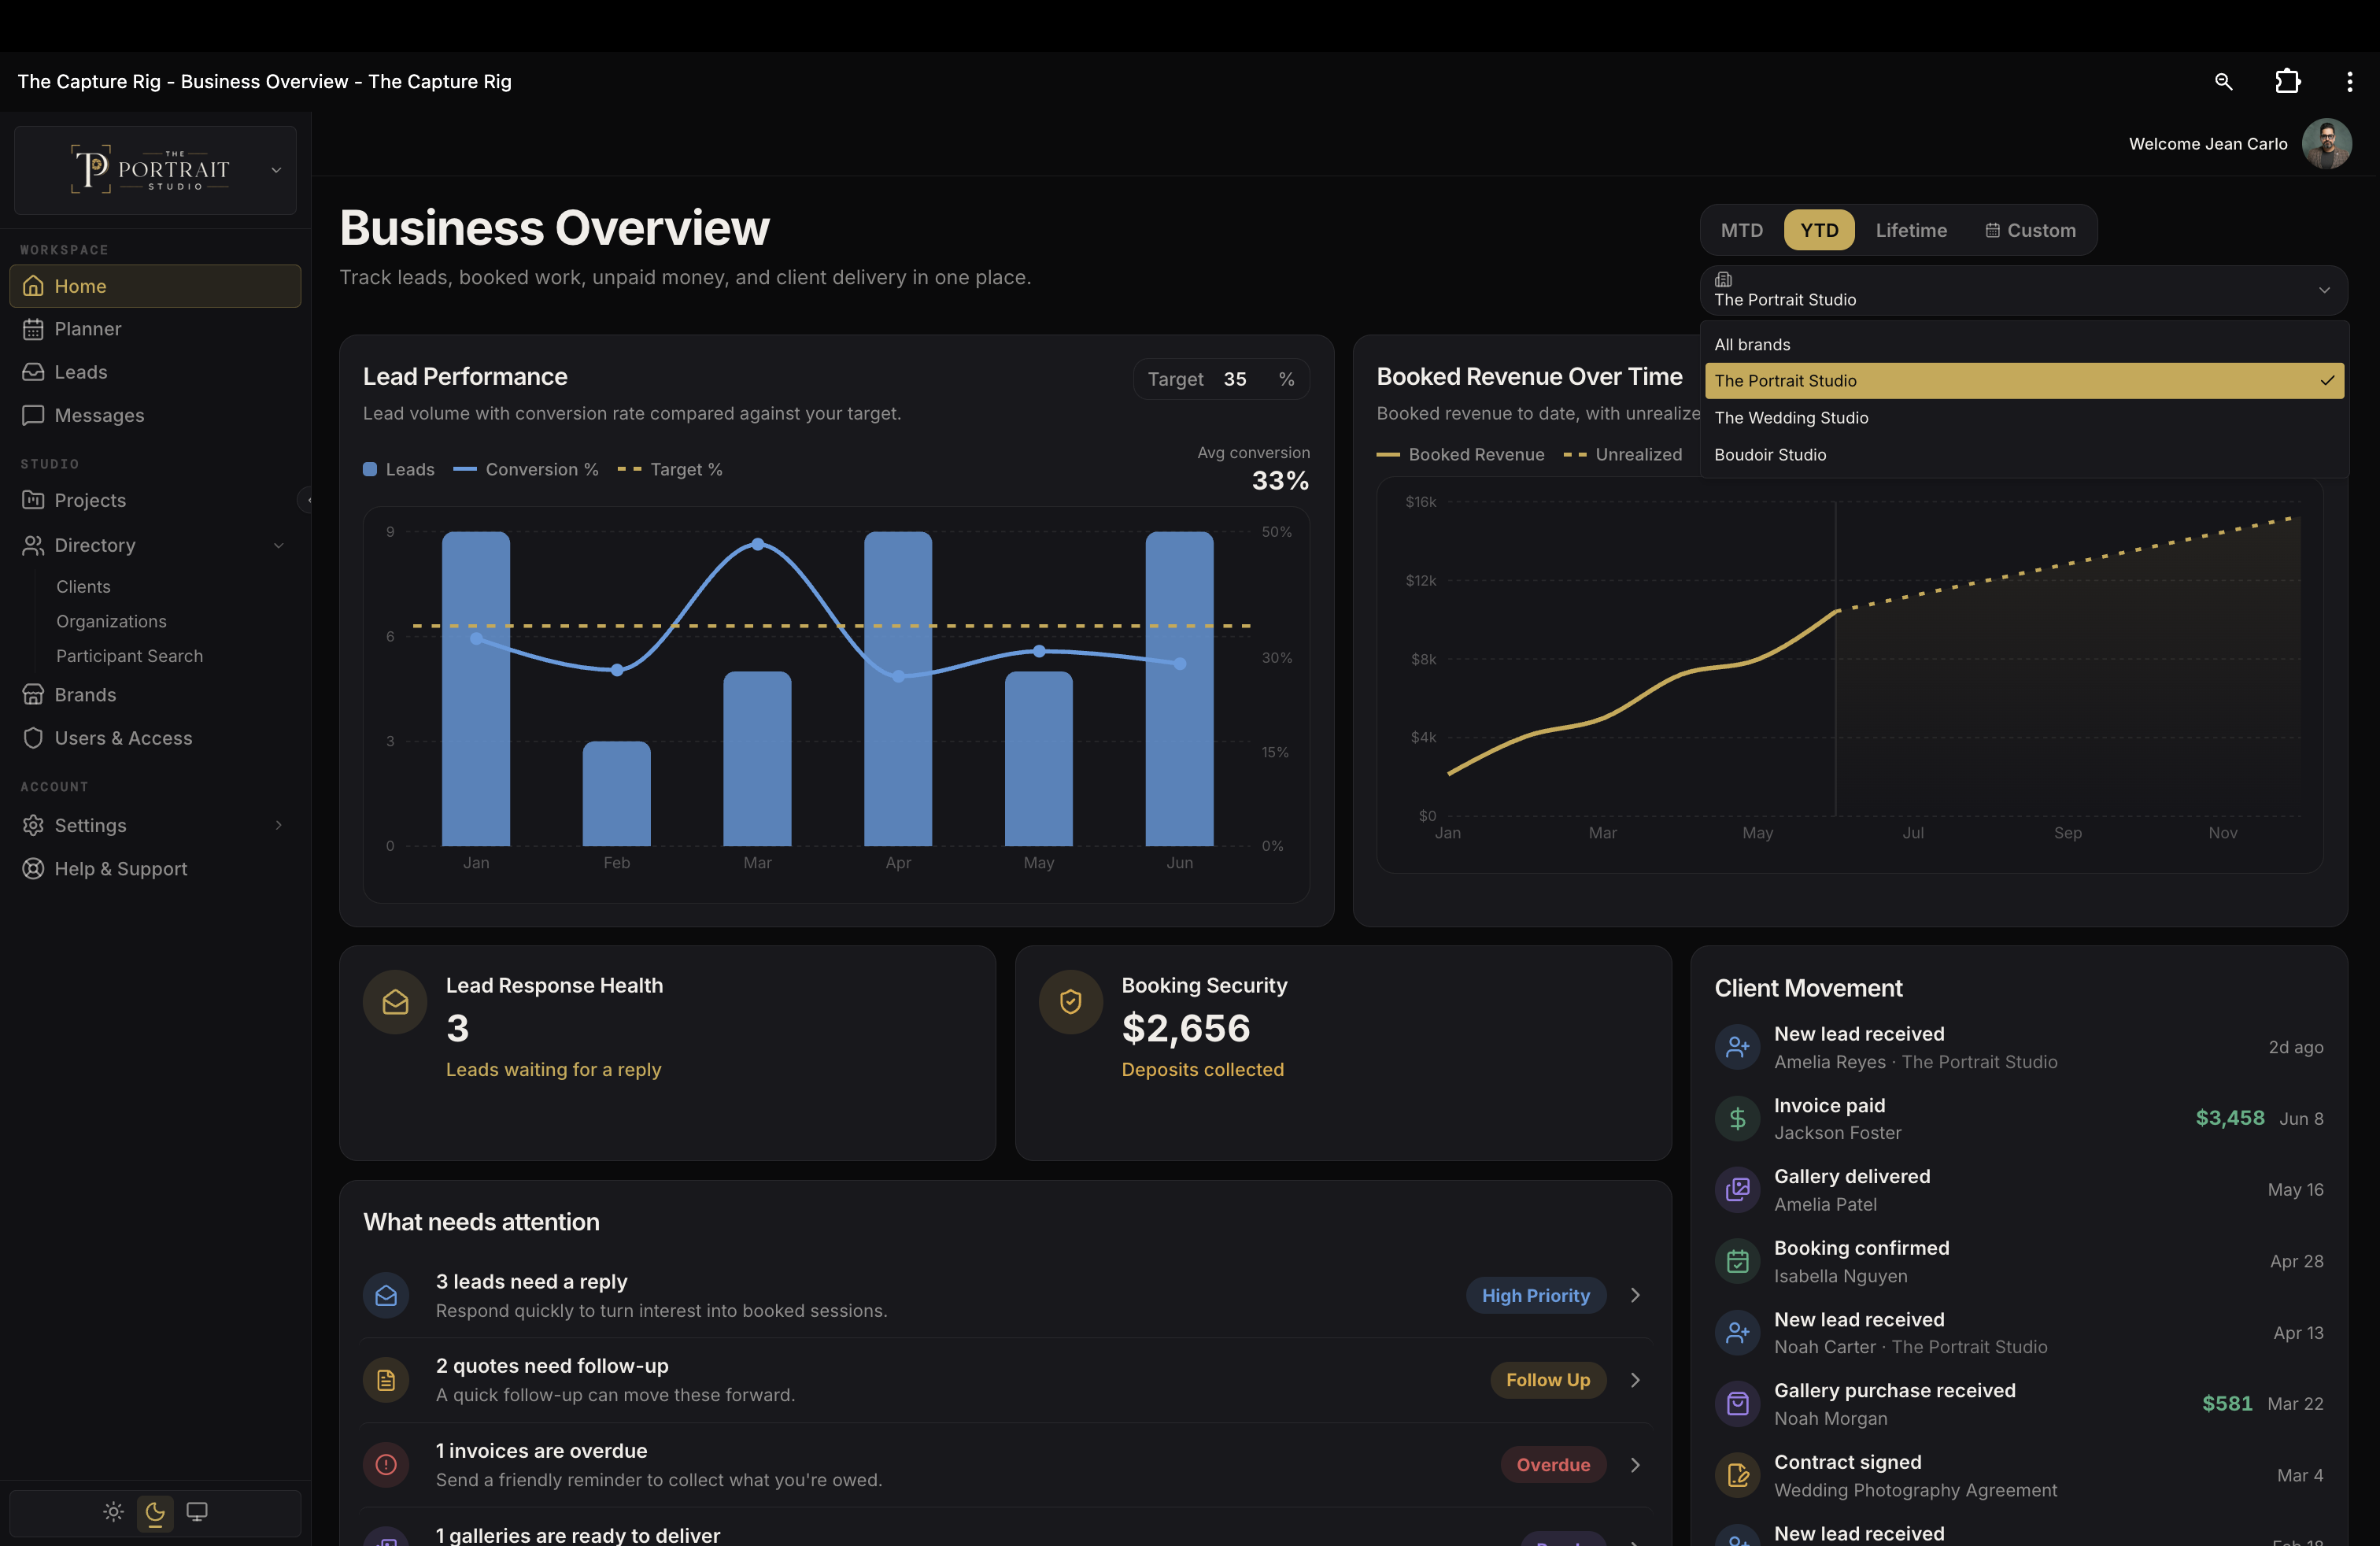
Task: Collapse the sidebar with edge arrow
Action: coord(307,500)
